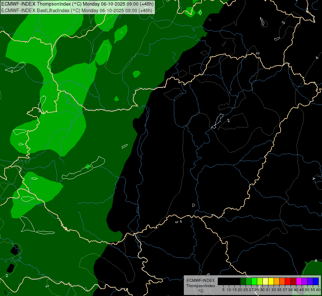Image resolution: width=322 pixels, height=296 pixels.
Task: Click the legend label 'ThompsonIndex'
Action: coord(201,286)
